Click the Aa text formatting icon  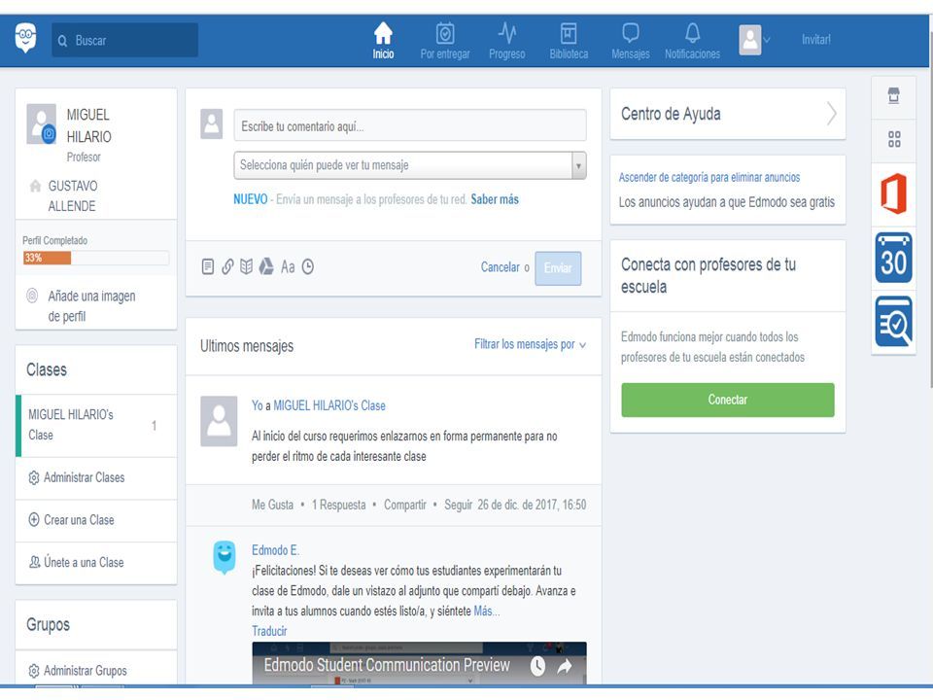tap(288, 266)
